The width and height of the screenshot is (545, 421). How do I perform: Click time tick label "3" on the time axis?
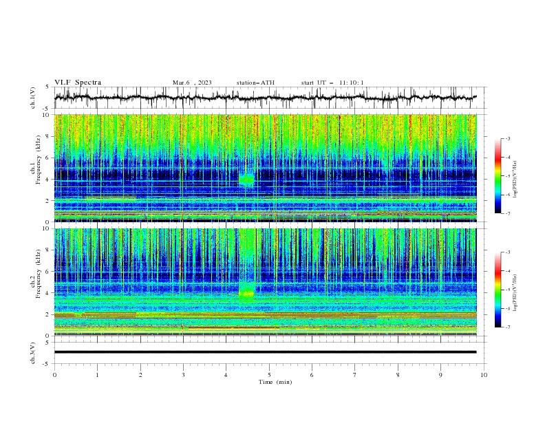click(x=183, y=375)
